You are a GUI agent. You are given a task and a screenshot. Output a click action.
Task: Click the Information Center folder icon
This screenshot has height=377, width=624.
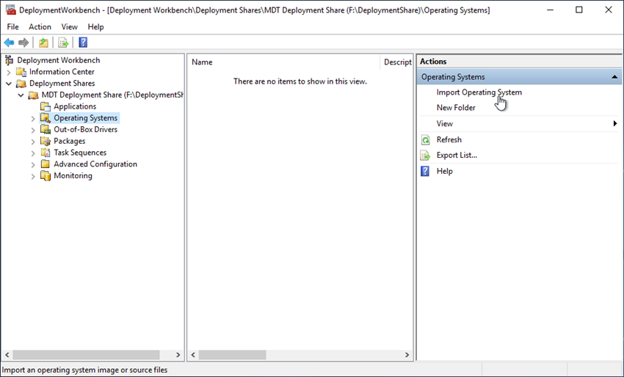[21, 72]
